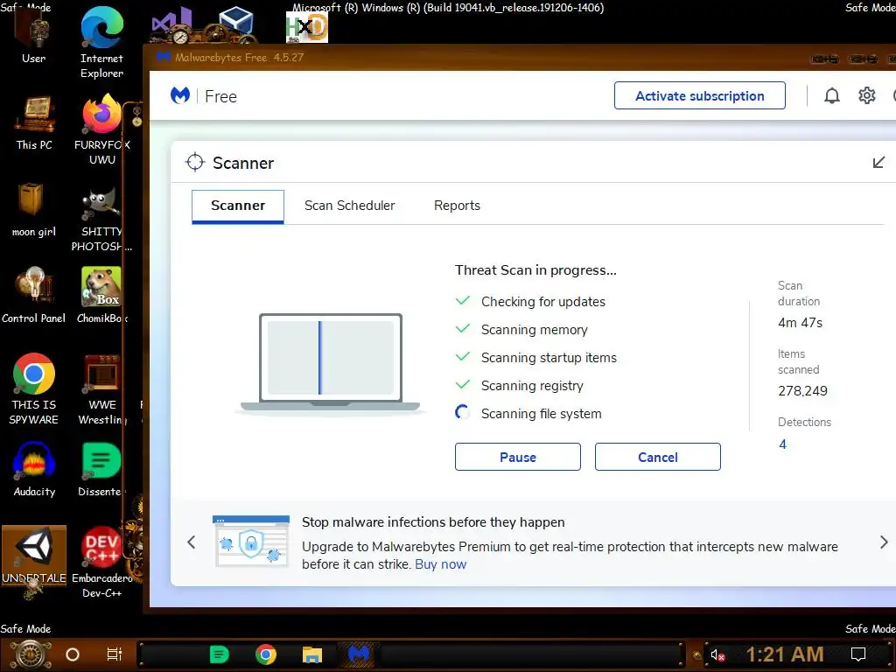Click 'Scanning file system' status text
The image size is (896, 672).
point(541,414)
